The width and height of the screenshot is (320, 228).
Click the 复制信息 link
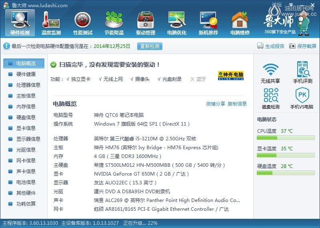pos(237,104)
